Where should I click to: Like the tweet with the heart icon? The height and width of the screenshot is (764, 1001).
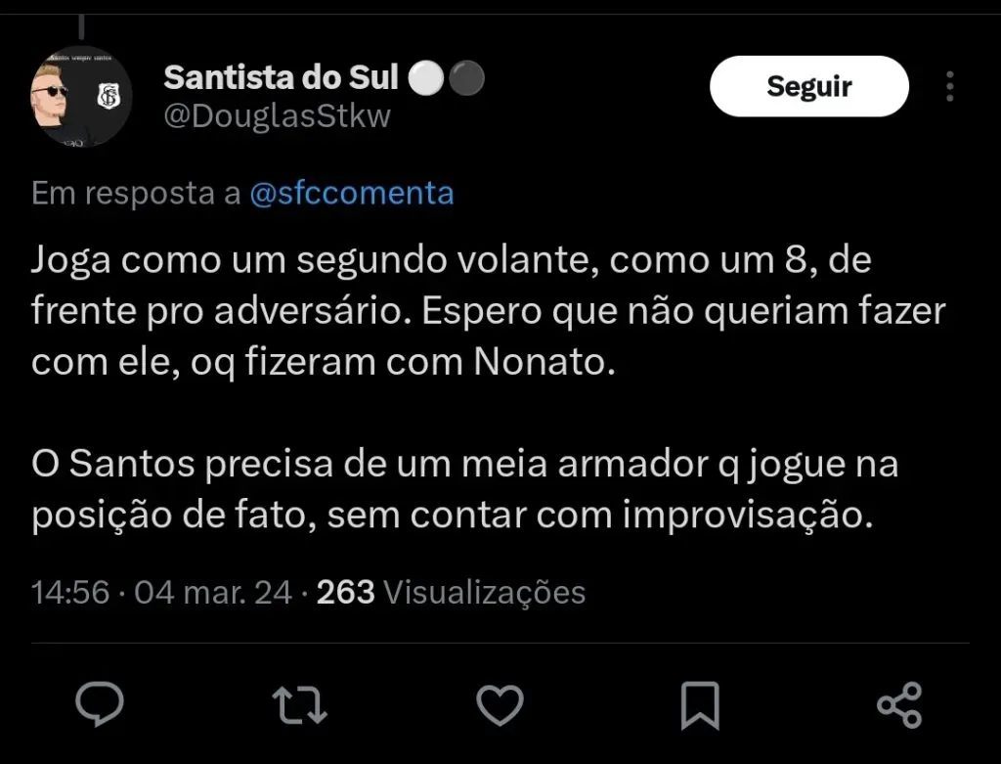500,704
